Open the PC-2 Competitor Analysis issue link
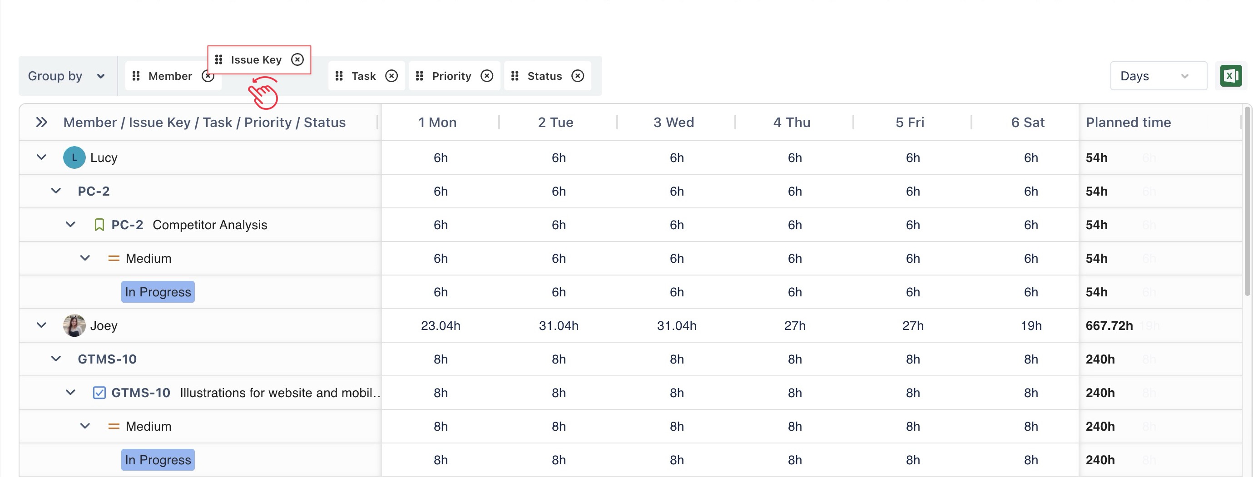 point(127,225)
